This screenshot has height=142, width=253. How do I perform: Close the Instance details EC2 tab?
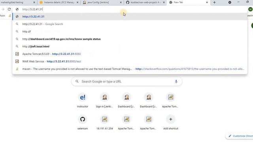[77, 2]
